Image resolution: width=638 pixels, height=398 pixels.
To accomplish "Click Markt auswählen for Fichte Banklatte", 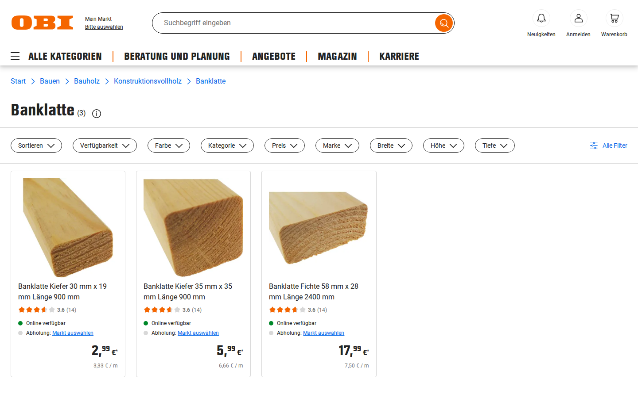I will [x=323, y=333].
